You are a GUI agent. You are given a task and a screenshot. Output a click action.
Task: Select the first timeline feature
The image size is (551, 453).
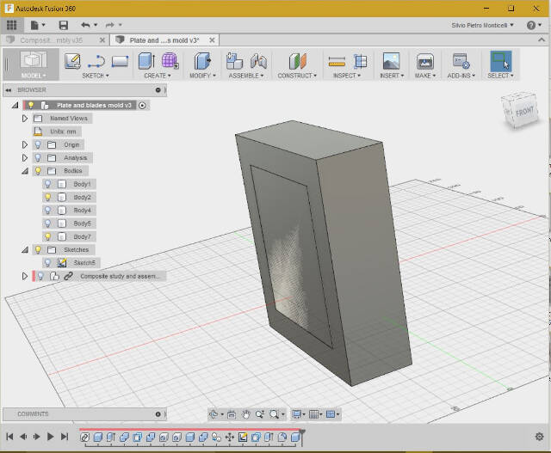click(84, 438)
